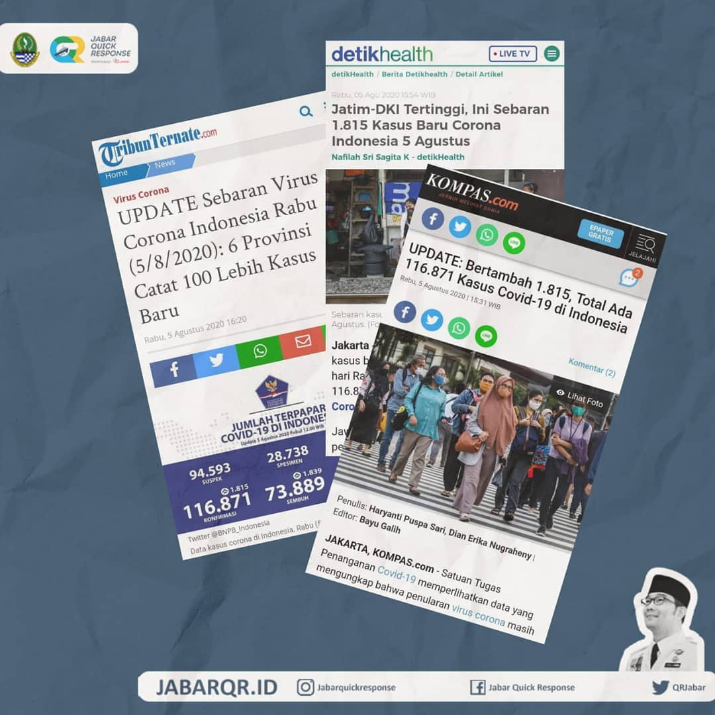Image resolution: width=715 pixels, height=715 pixels.
Task: Click the virus corona hyperlink in Kompas text
Action: pos(478,615)
